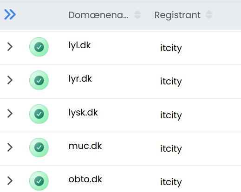Open the muc.dk domain name
The width and height of the screenshot is (241, 192).
pyautogui.click(x=85, y=146)
